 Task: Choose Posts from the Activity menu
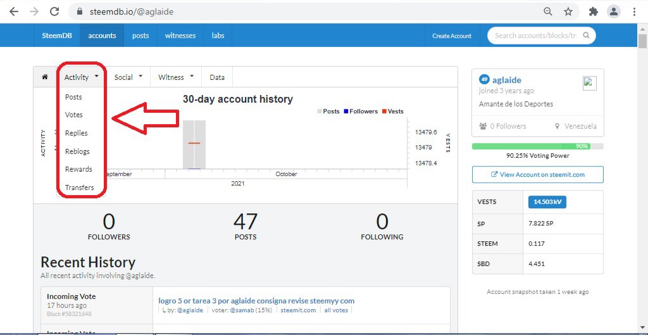73,97
